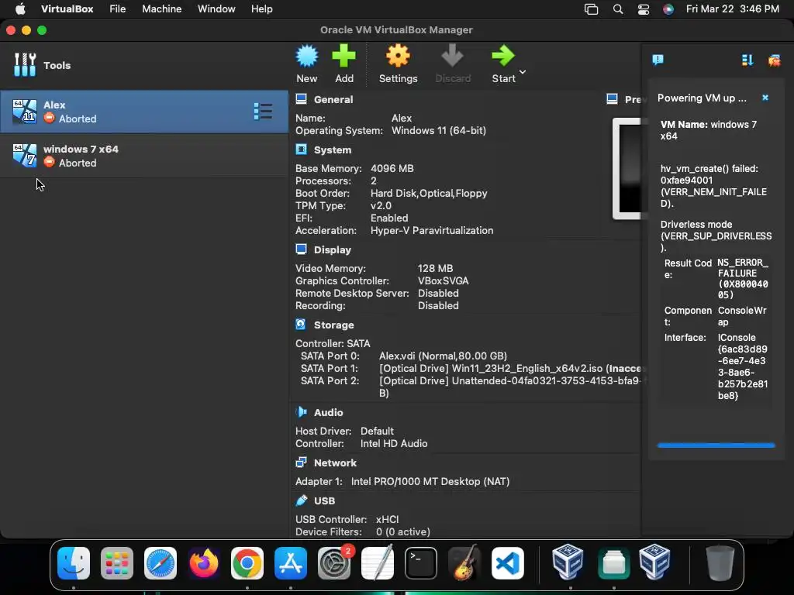Image resolution: width=794 pixels, height=595 pixels.
Task: Open the Trash in the Dock
Action: click(x=720, y=563)
